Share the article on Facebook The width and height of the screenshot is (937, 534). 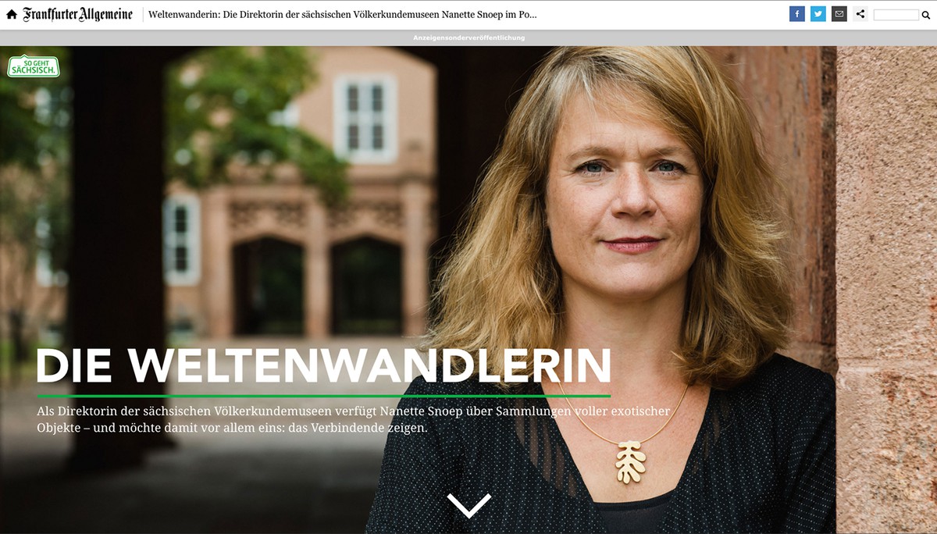coord(796,14)
